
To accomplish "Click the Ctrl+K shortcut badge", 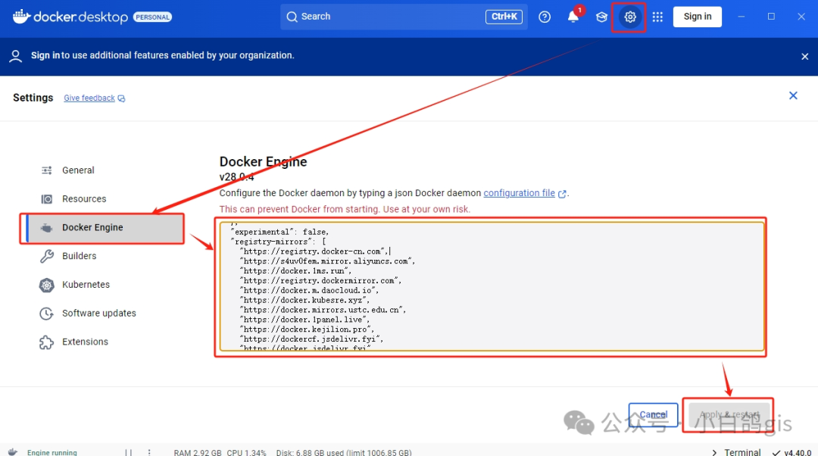I will click(x=504, y=17).
